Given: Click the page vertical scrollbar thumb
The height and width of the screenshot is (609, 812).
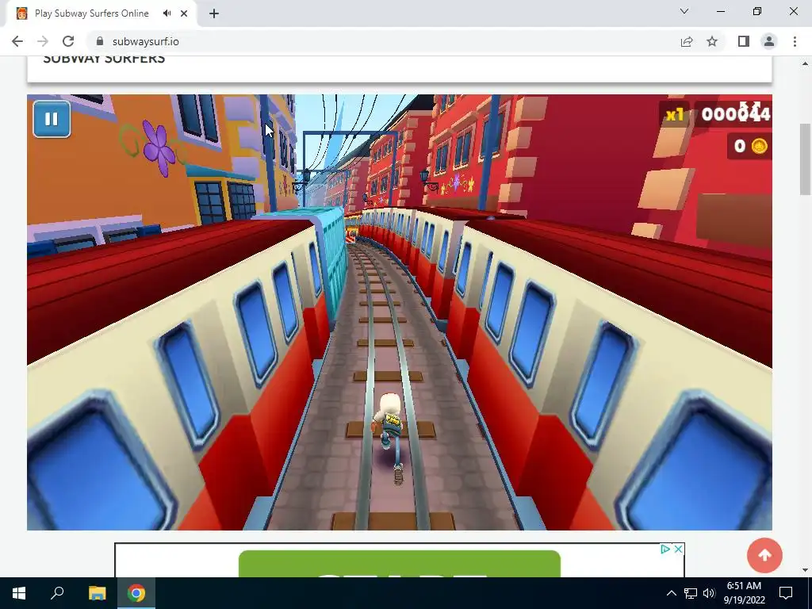Looking at the screenshot, I should pos(805,159).
